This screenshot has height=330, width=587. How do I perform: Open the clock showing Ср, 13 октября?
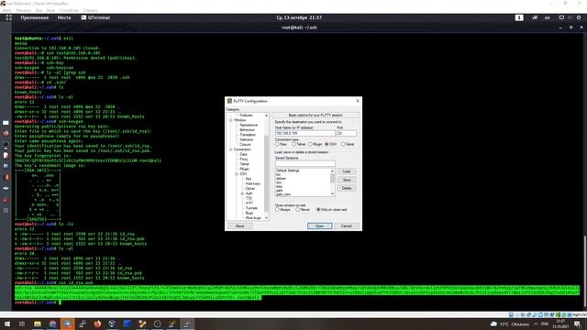coord(299,17)
